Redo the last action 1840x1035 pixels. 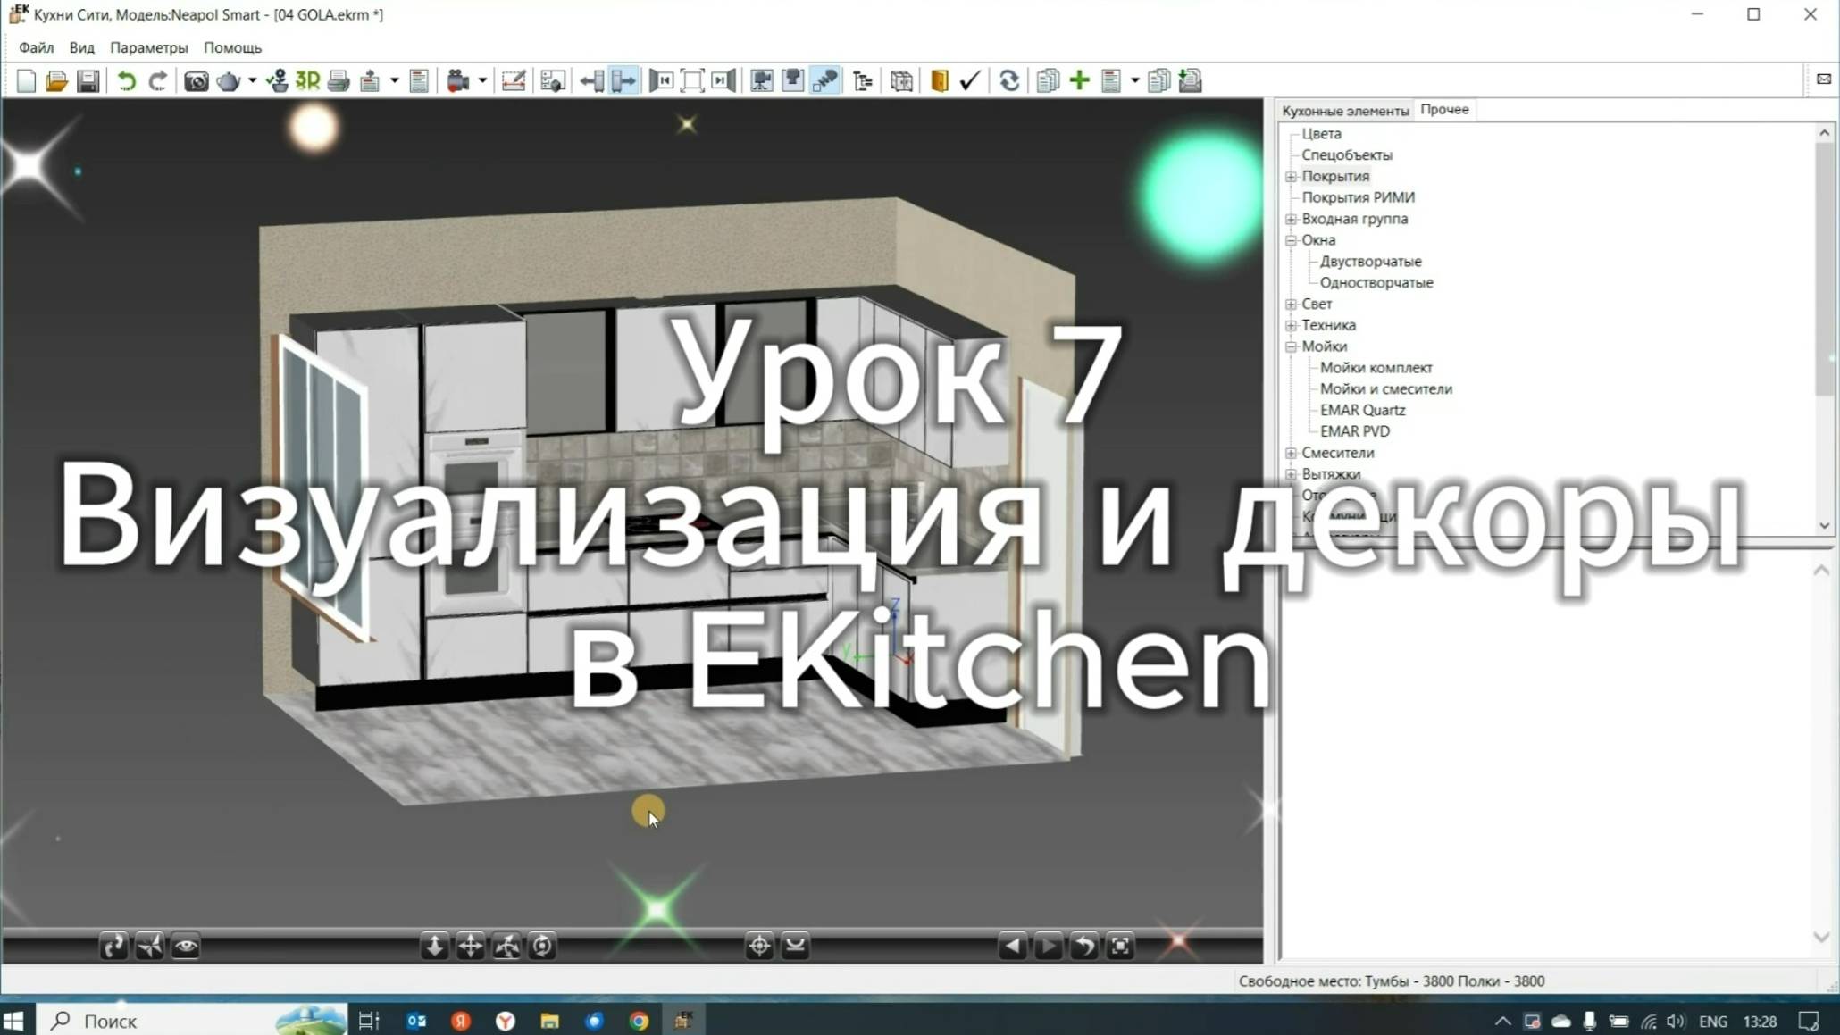pos(158,81)
